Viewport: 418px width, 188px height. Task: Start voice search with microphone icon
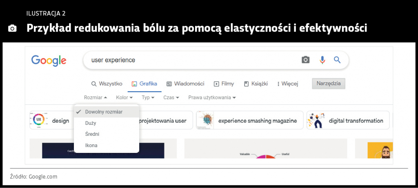click(322, 60)
